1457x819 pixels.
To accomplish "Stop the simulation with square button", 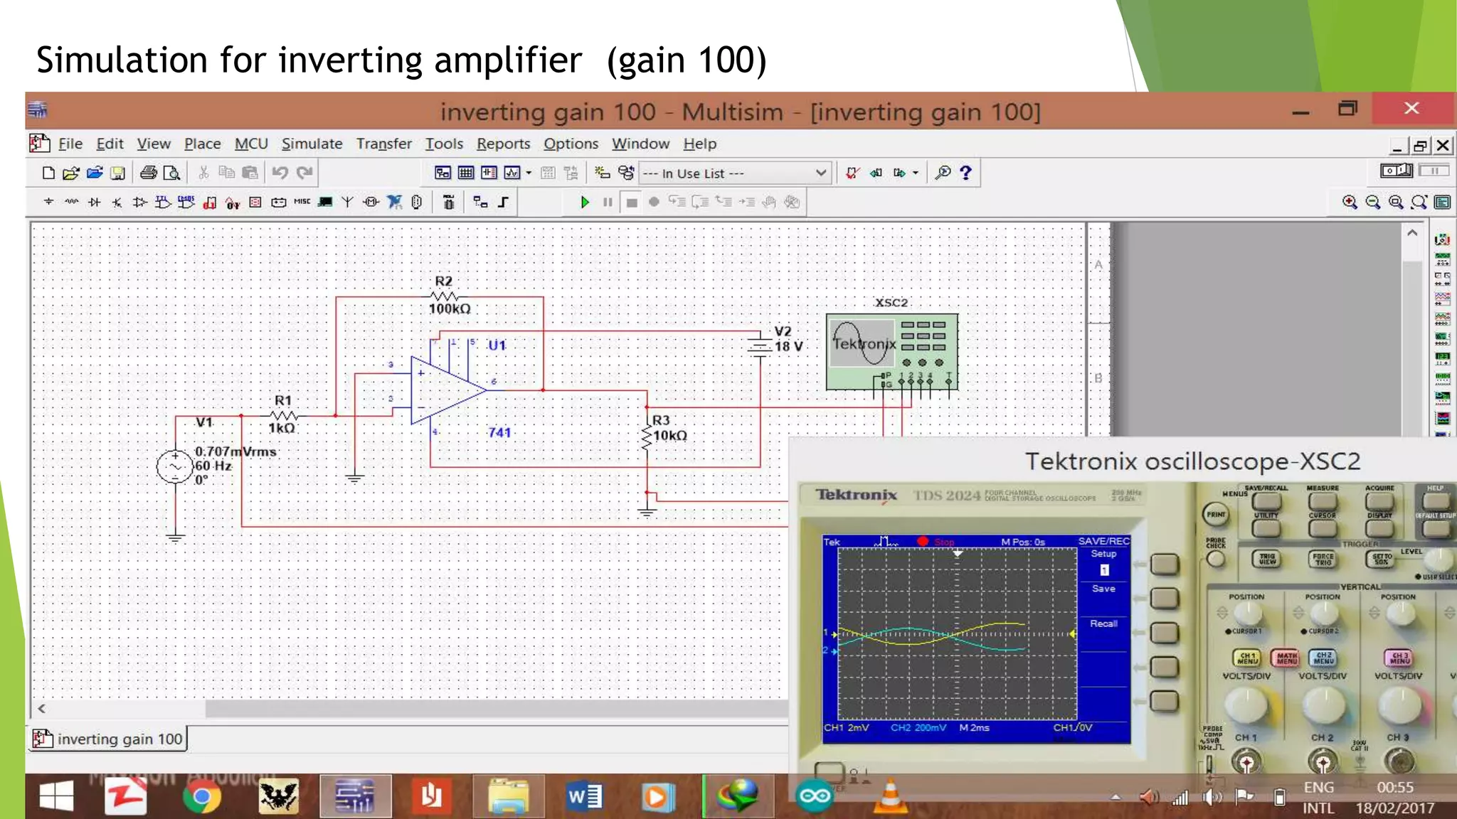I will tap(631, 203).
